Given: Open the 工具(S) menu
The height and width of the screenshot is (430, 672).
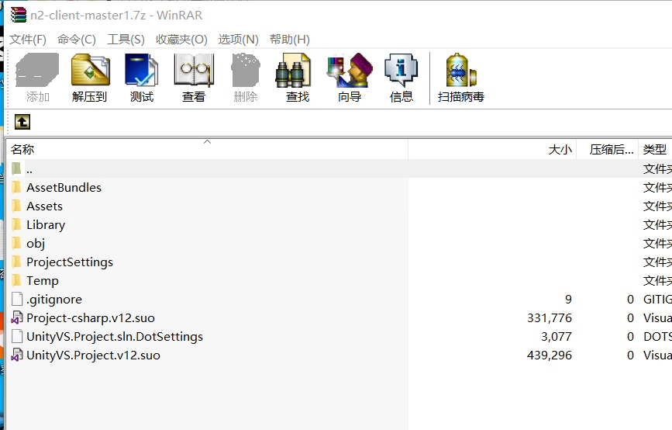Looking at the screenshot, I should click(x=126, y=40).
